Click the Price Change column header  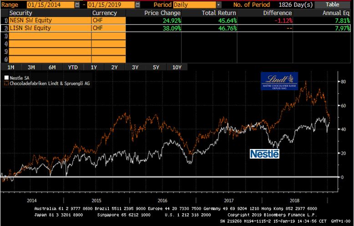pos(162,13)
